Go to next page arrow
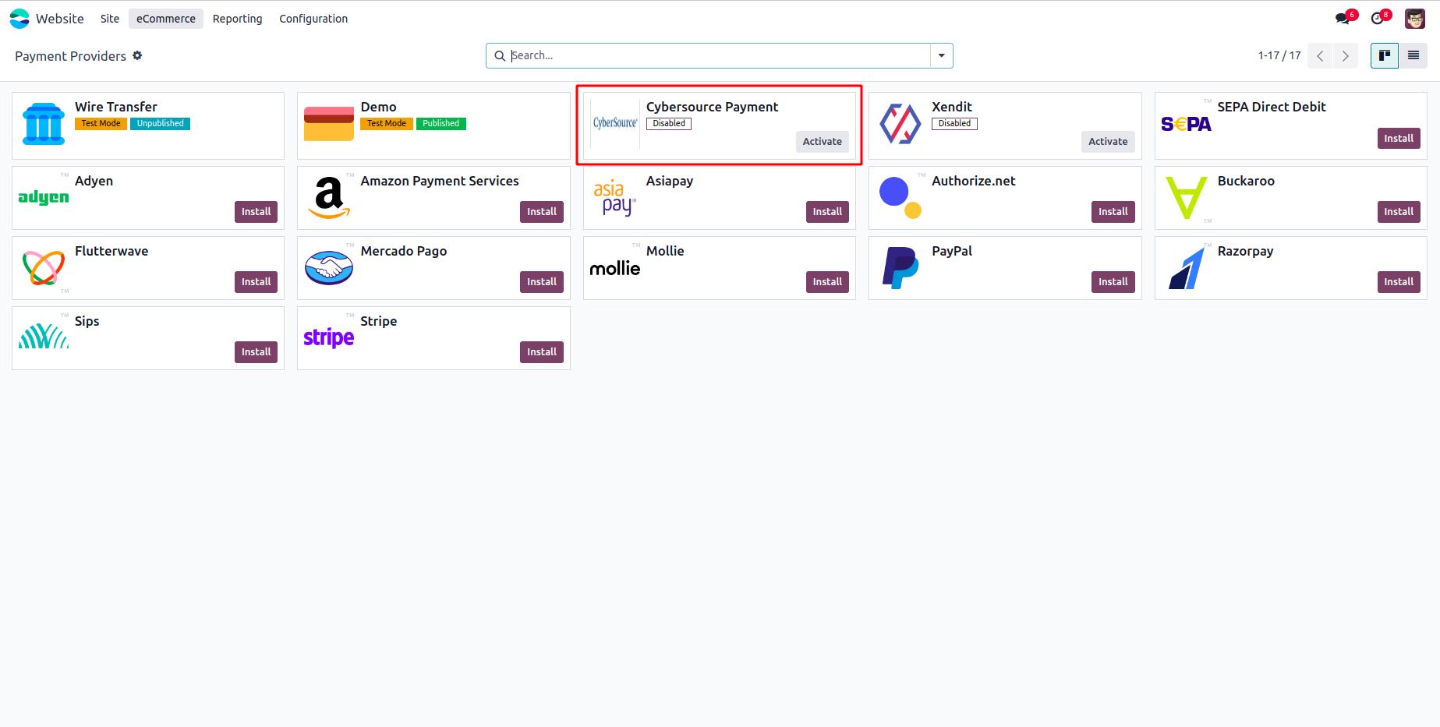 coord(1345,56)
